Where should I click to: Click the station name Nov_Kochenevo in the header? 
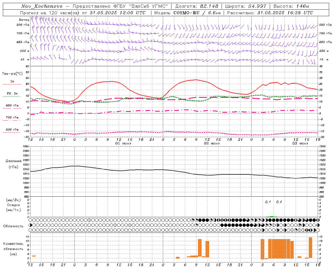[42, 6]
